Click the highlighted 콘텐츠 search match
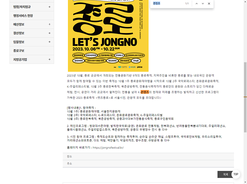Image resolution: width=247 pixels, height=184 pixels. click(145, 92)
